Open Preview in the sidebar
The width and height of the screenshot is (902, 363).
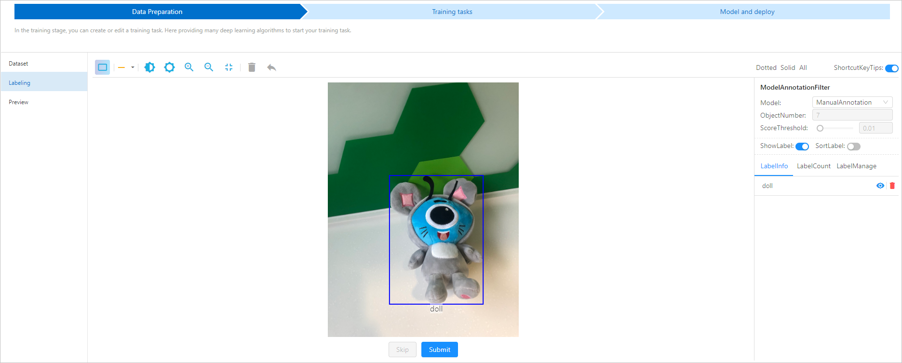[44, 102]
